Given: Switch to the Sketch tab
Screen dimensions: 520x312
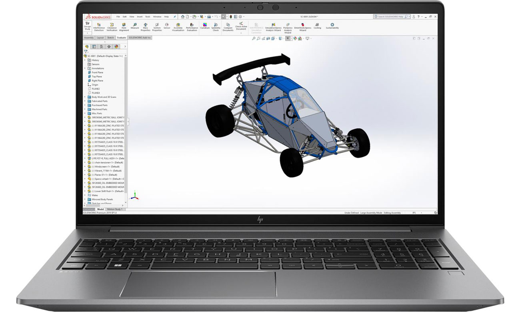Looking at the screenshot, I should coord(110,38).
